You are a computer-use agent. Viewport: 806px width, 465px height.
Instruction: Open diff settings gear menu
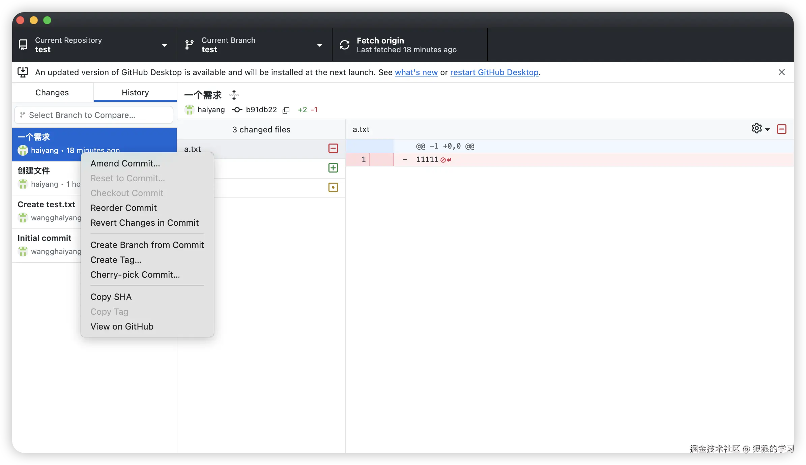pyautogui.click(x=756, y=129)
